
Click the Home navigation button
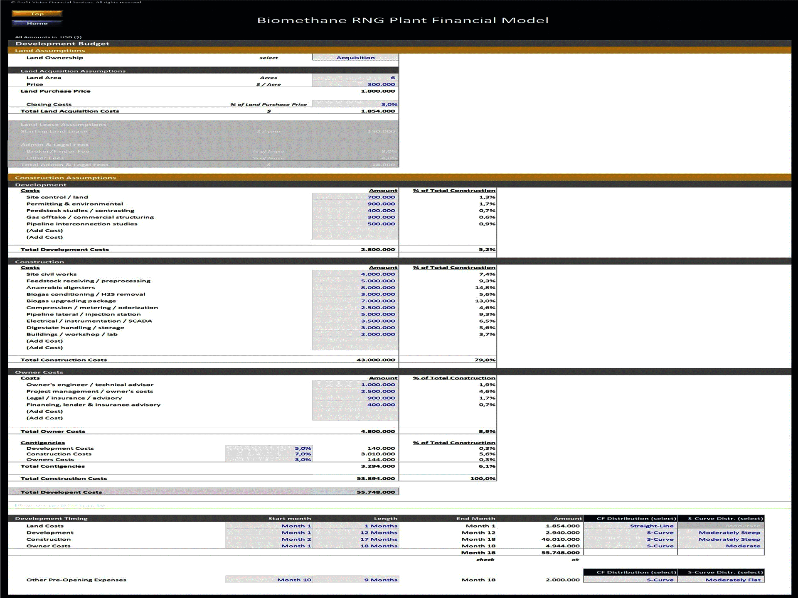tap(37, 23)
